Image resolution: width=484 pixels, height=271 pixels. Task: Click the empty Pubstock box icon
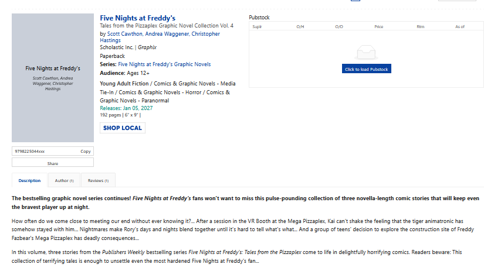(365, 52)
